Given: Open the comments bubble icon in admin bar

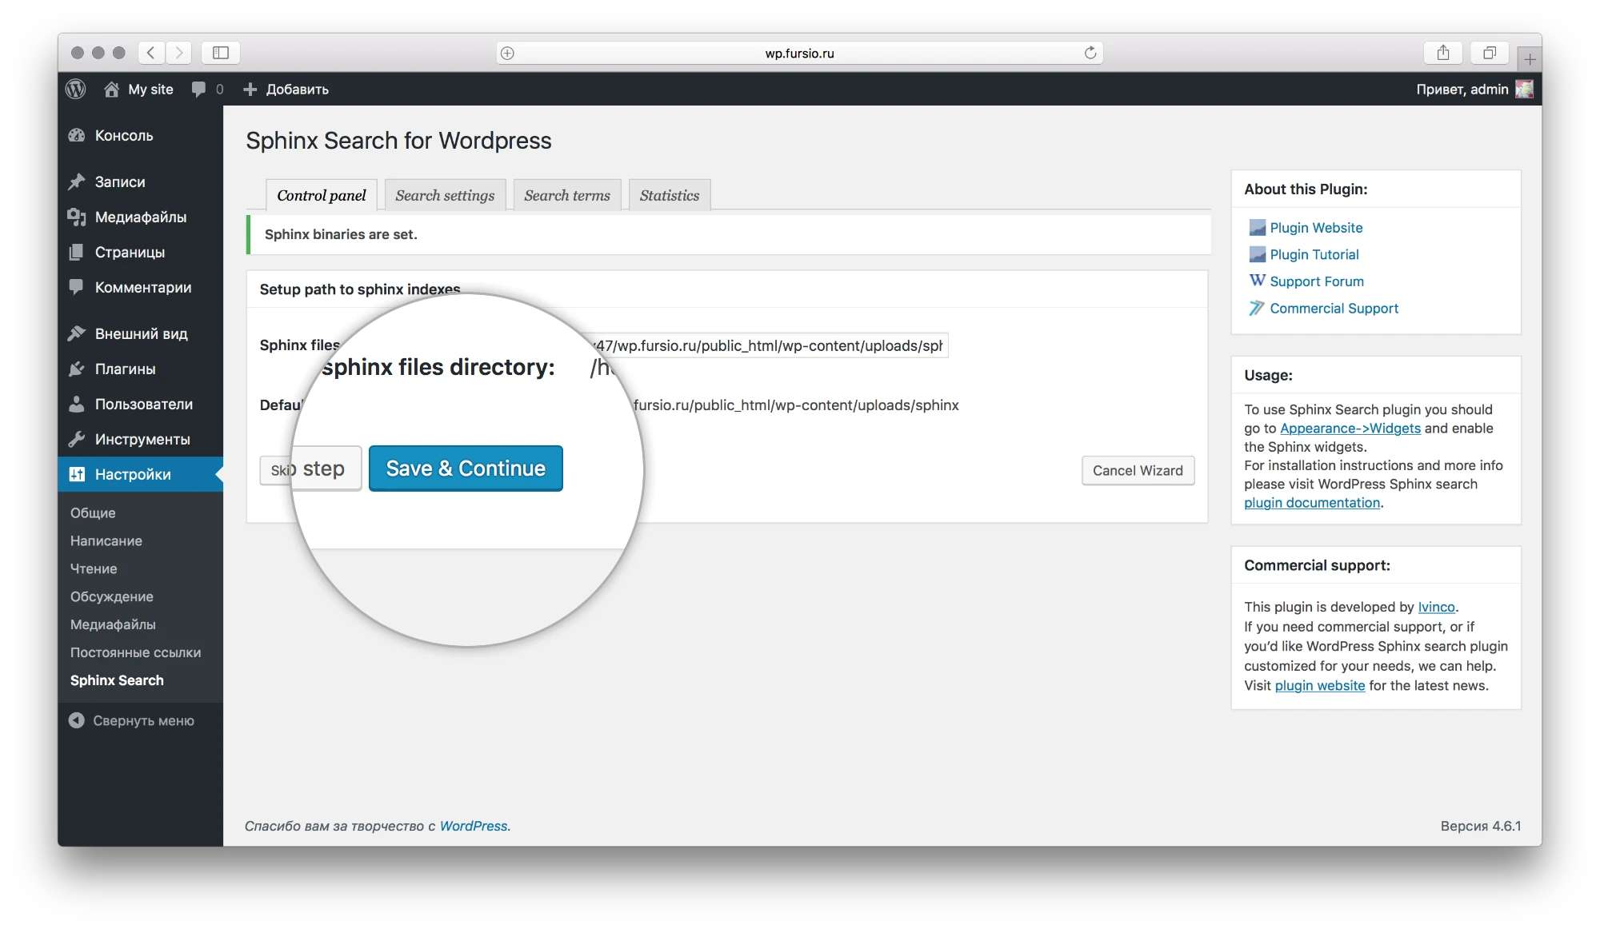Looking at the screenshot, I should pos(198,90).
